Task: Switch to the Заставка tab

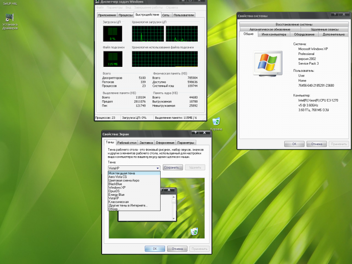Action: 146,143
